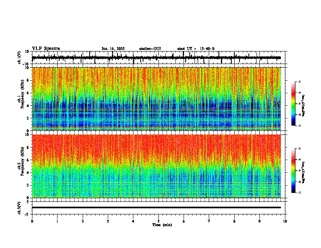The width and height of the screenshot is (321, 248).
Task: Click the '-7' tick on lower colorbar
Action: [299, 192]
